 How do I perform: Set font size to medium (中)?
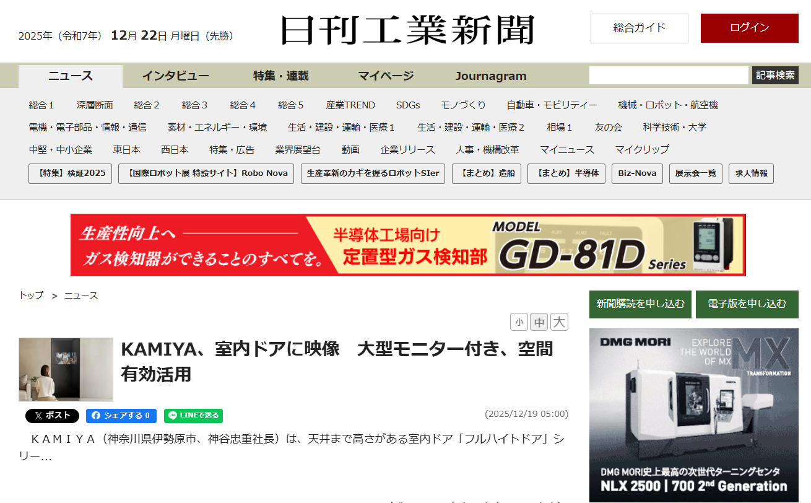coord(539,322)
